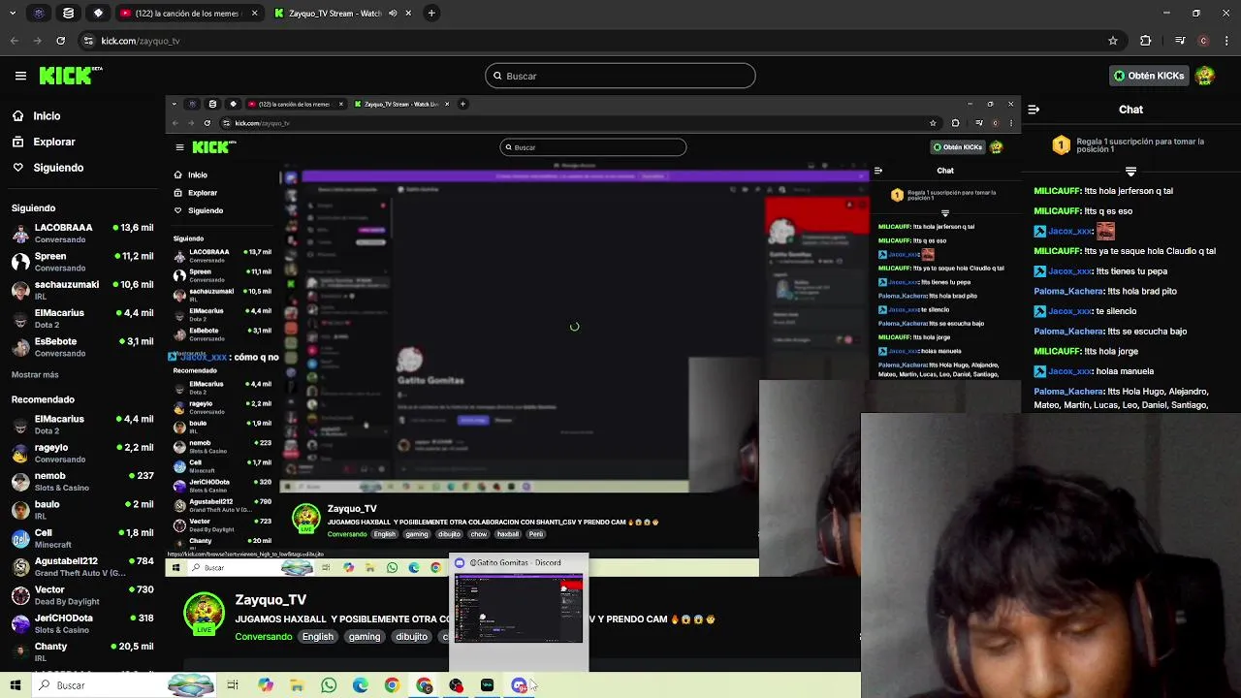This screenshot has width=1241, height=698.
Task: Open Task View in the taskbar
Action: click(x=233, y=685)
